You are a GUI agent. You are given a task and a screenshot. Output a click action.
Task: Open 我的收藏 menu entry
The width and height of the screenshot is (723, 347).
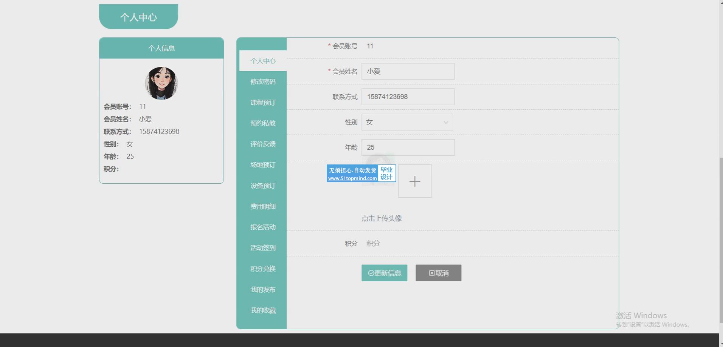click(263, 310)
